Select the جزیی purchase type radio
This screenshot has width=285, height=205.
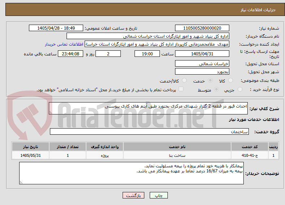(x=240, y=89)
